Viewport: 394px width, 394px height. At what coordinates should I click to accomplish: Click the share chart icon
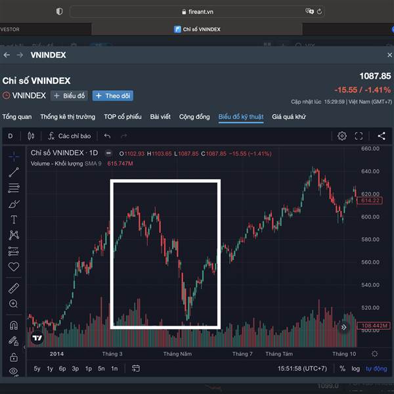[382, 136]
